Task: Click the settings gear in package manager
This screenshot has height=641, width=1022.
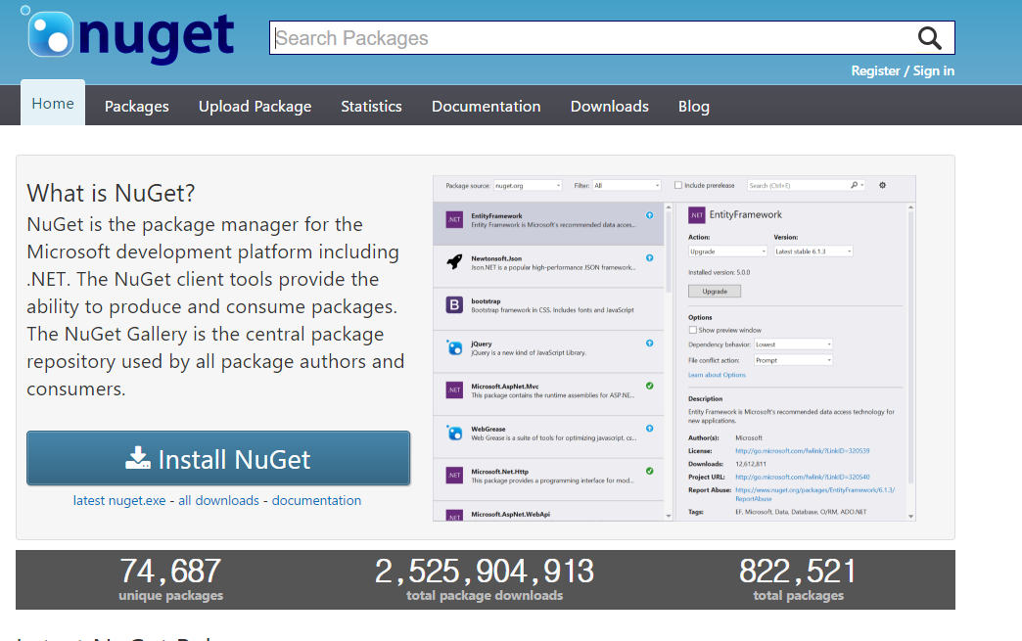Action: pos(882,185)
